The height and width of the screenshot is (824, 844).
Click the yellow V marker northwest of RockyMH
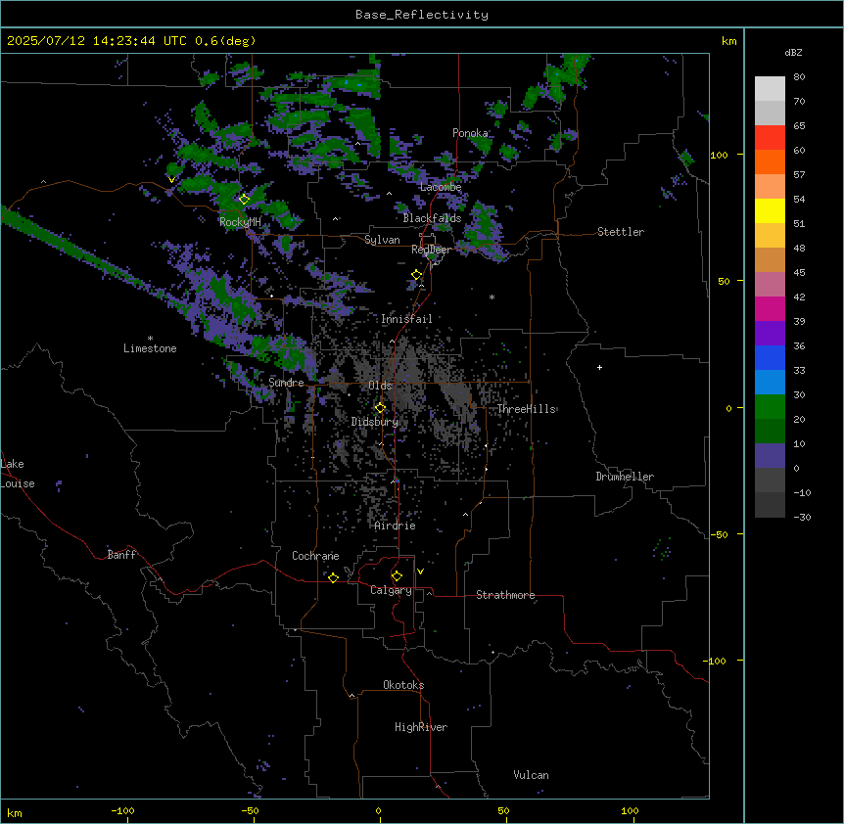coord(171,180)
